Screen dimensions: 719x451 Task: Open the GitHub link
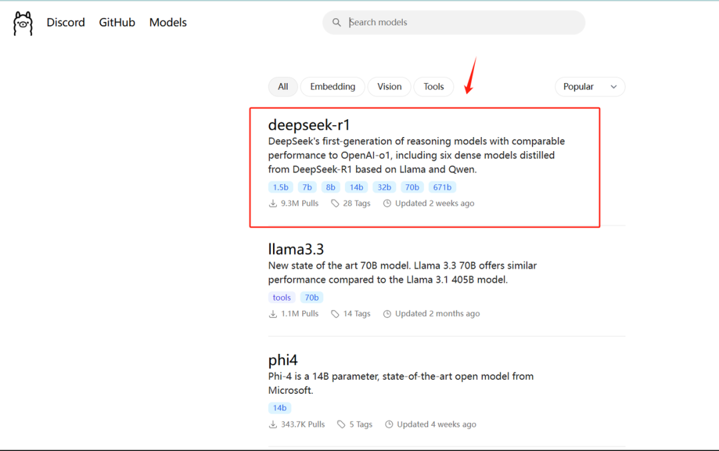point(117,23)
